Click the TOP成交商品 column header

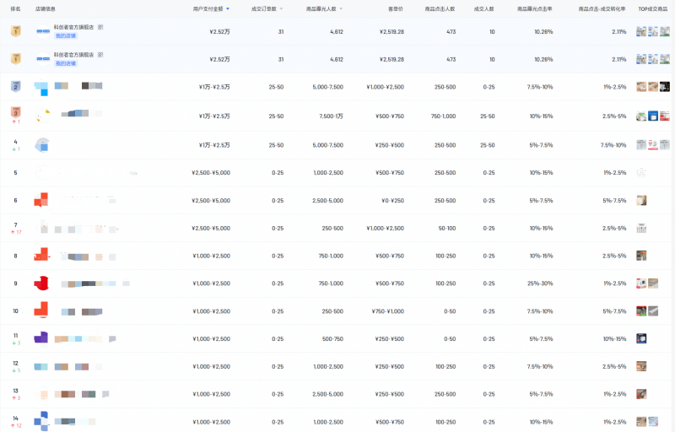[652, 8]
